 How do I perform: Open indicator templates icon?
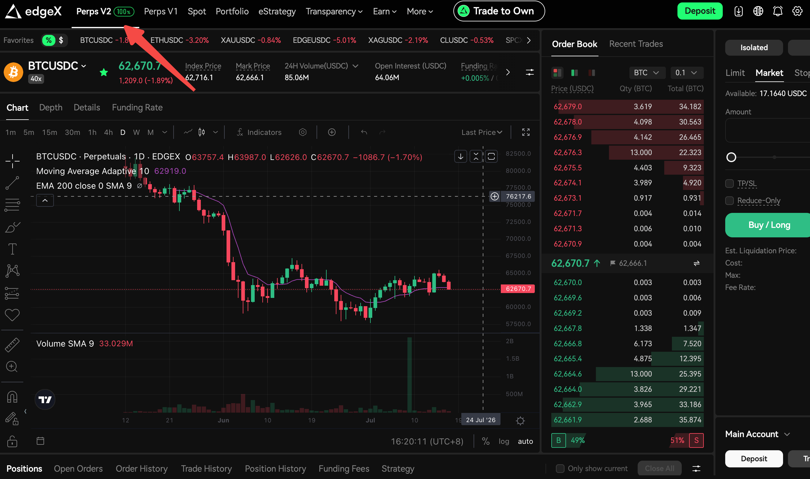[303, 132]
